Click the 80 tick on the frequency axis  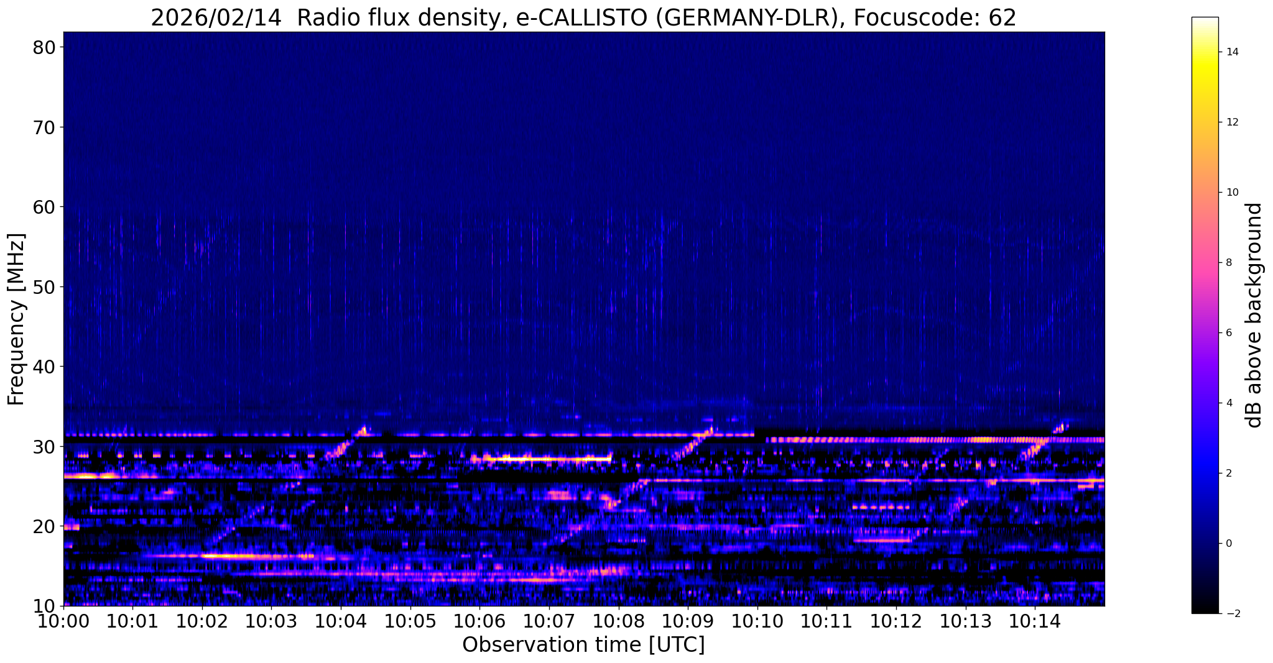[45, 47]
